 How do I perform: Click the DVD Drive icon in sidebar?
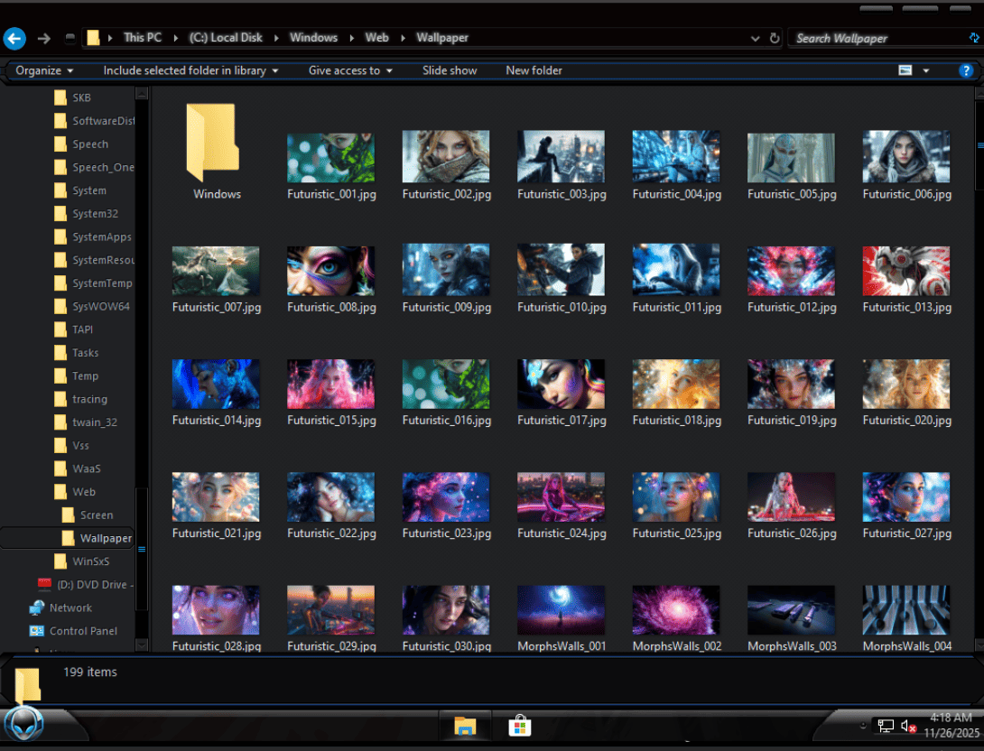(x=44, y=584)
